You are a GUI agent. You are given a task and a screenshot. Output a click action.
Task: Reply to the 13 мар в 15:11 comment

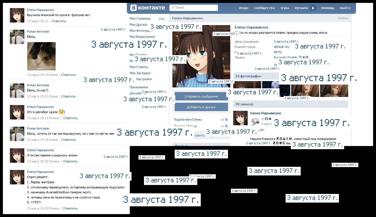point(59,21)
